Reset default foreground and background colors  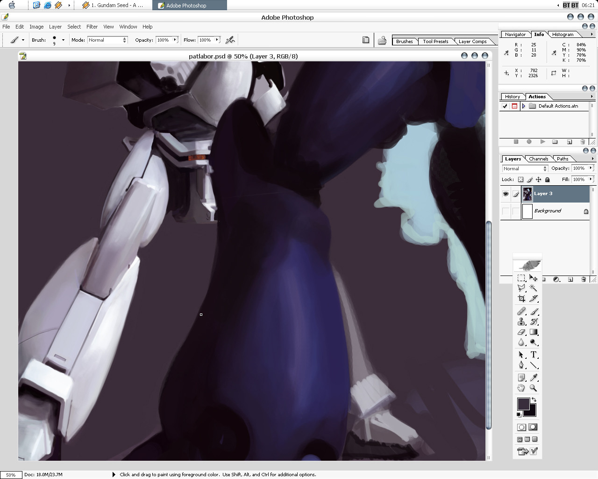point(519,415)
